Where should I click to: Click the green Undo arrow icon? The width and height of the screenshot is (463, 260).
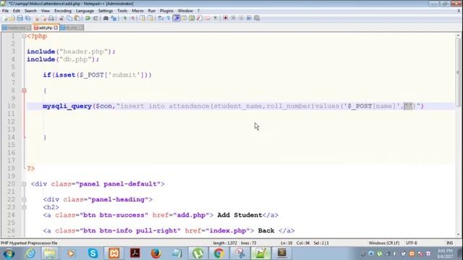[88, 18]
